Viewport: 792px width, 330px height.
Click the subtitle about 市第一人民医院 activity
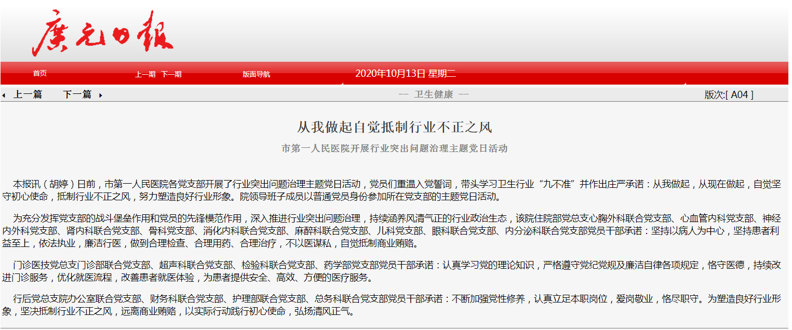(x=394, y=148)
